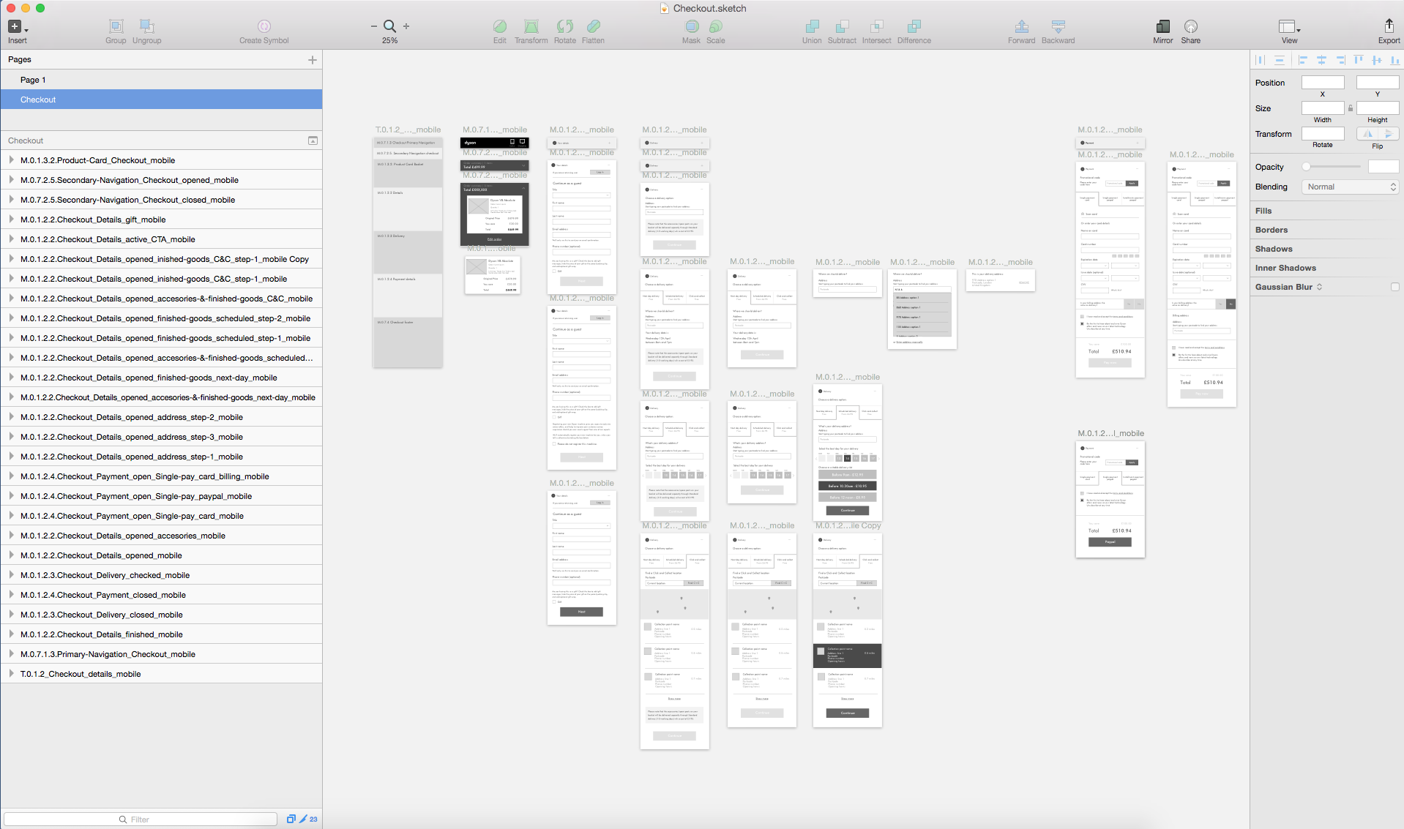The image size is (1404, 829).
Task: Open the Borders section
Action: point(1272,230)
